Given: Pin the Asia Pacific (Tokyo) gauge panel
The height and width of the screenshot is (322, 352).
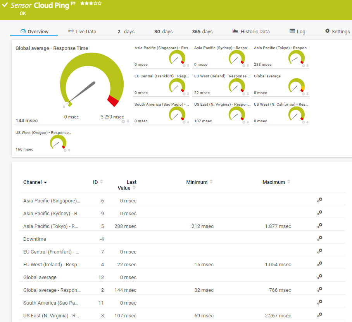Looking at the screenshot, I should 307,66.
